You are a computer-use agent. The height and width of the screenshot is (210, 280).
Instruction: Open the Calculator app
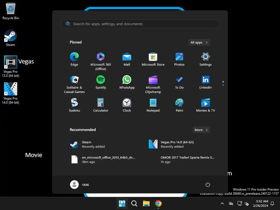(x=101, y=105)
